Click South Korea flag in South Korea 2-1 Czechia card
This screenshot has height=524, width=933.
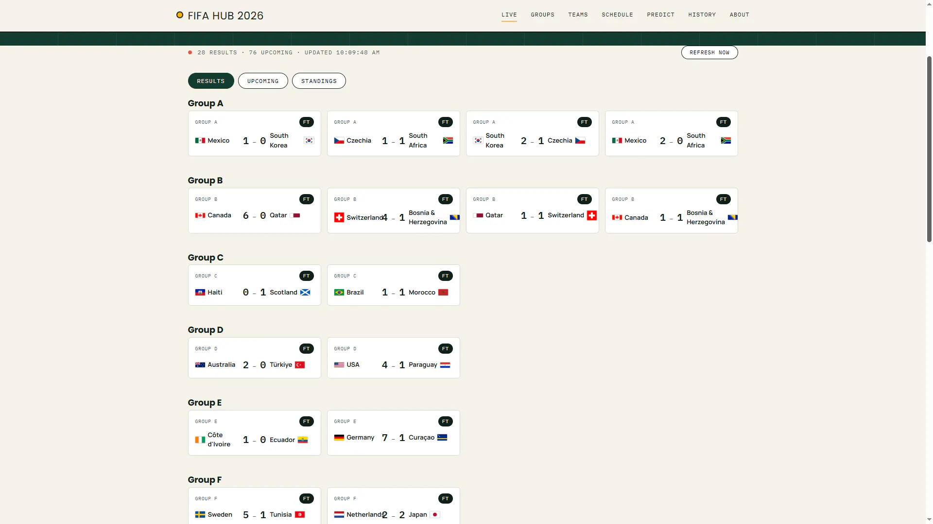(x=478, y=141)
